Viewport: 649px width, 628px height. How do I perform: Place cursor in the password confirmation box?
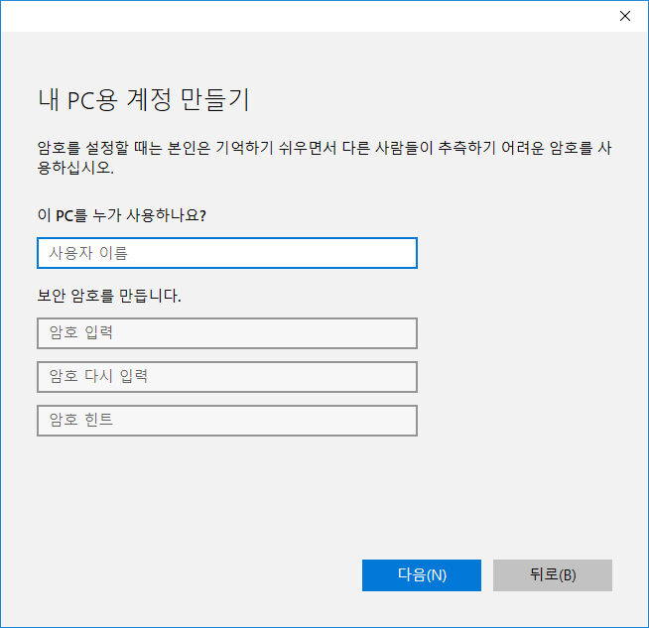(226, 377)
